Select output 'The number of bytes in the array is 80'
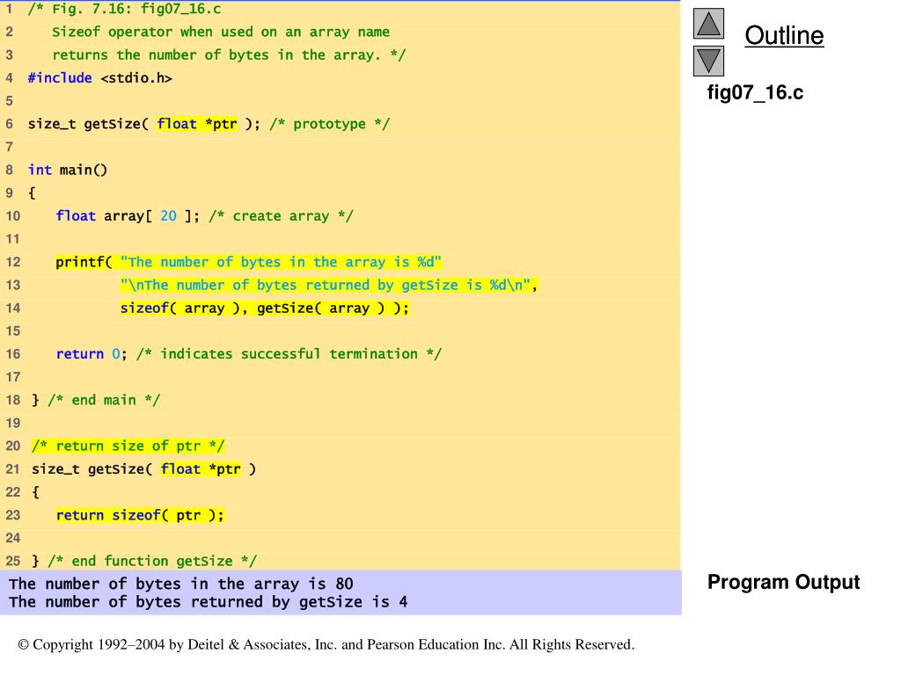Screen dimensions: 901x675 pyautogui.click(x=181, y=584)
